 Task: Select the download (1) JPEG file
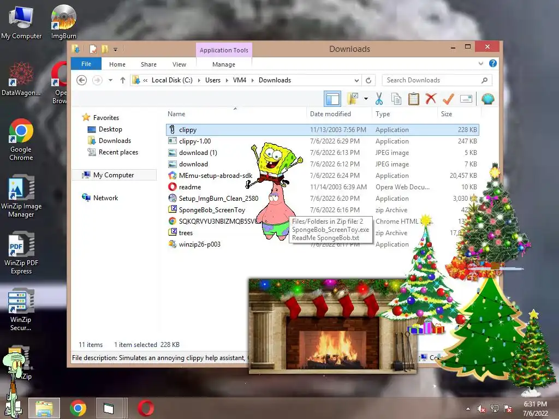[322, 153]
